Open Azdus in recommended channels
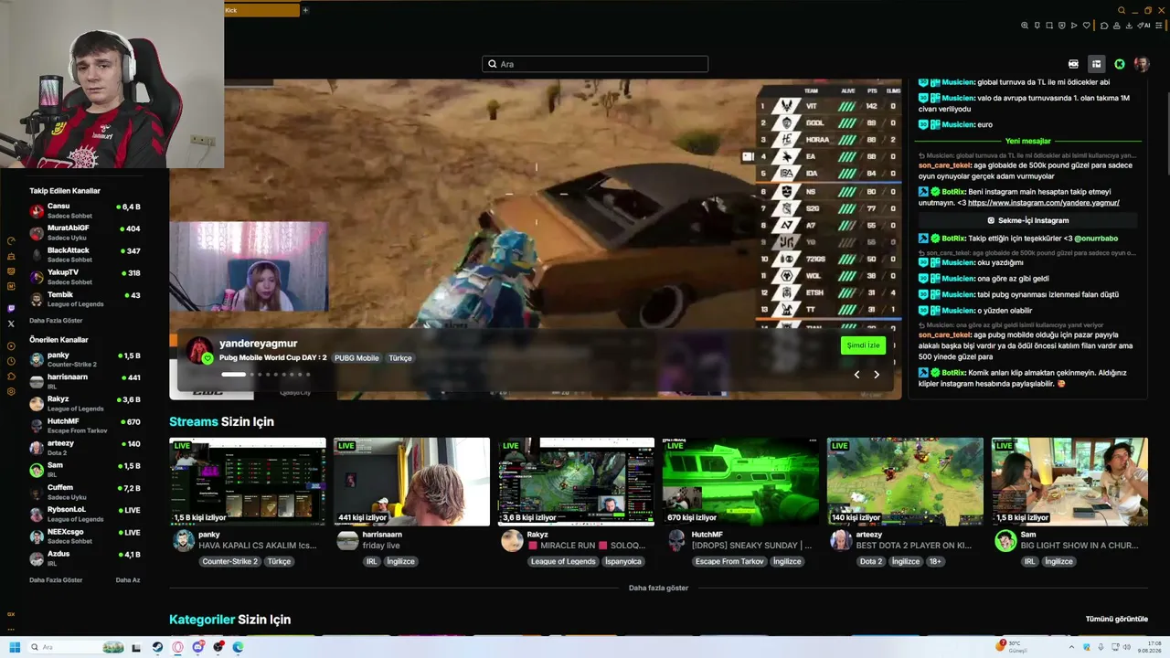The image size is (1170, 658). 85,557
